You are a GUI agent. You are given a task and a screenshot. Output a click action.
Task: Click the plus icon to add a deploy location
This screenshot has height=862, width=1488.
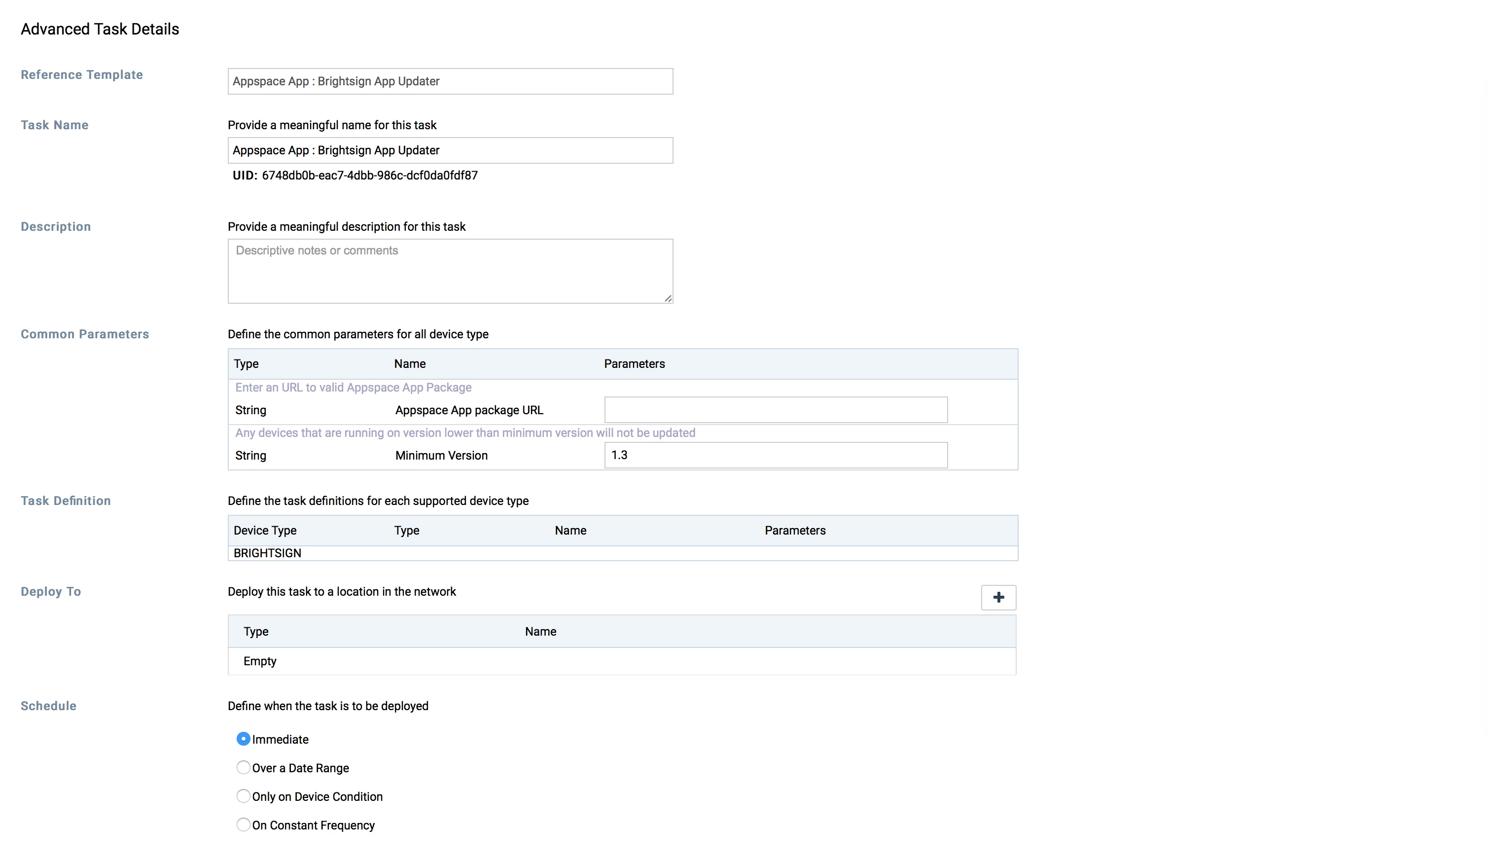998,598
